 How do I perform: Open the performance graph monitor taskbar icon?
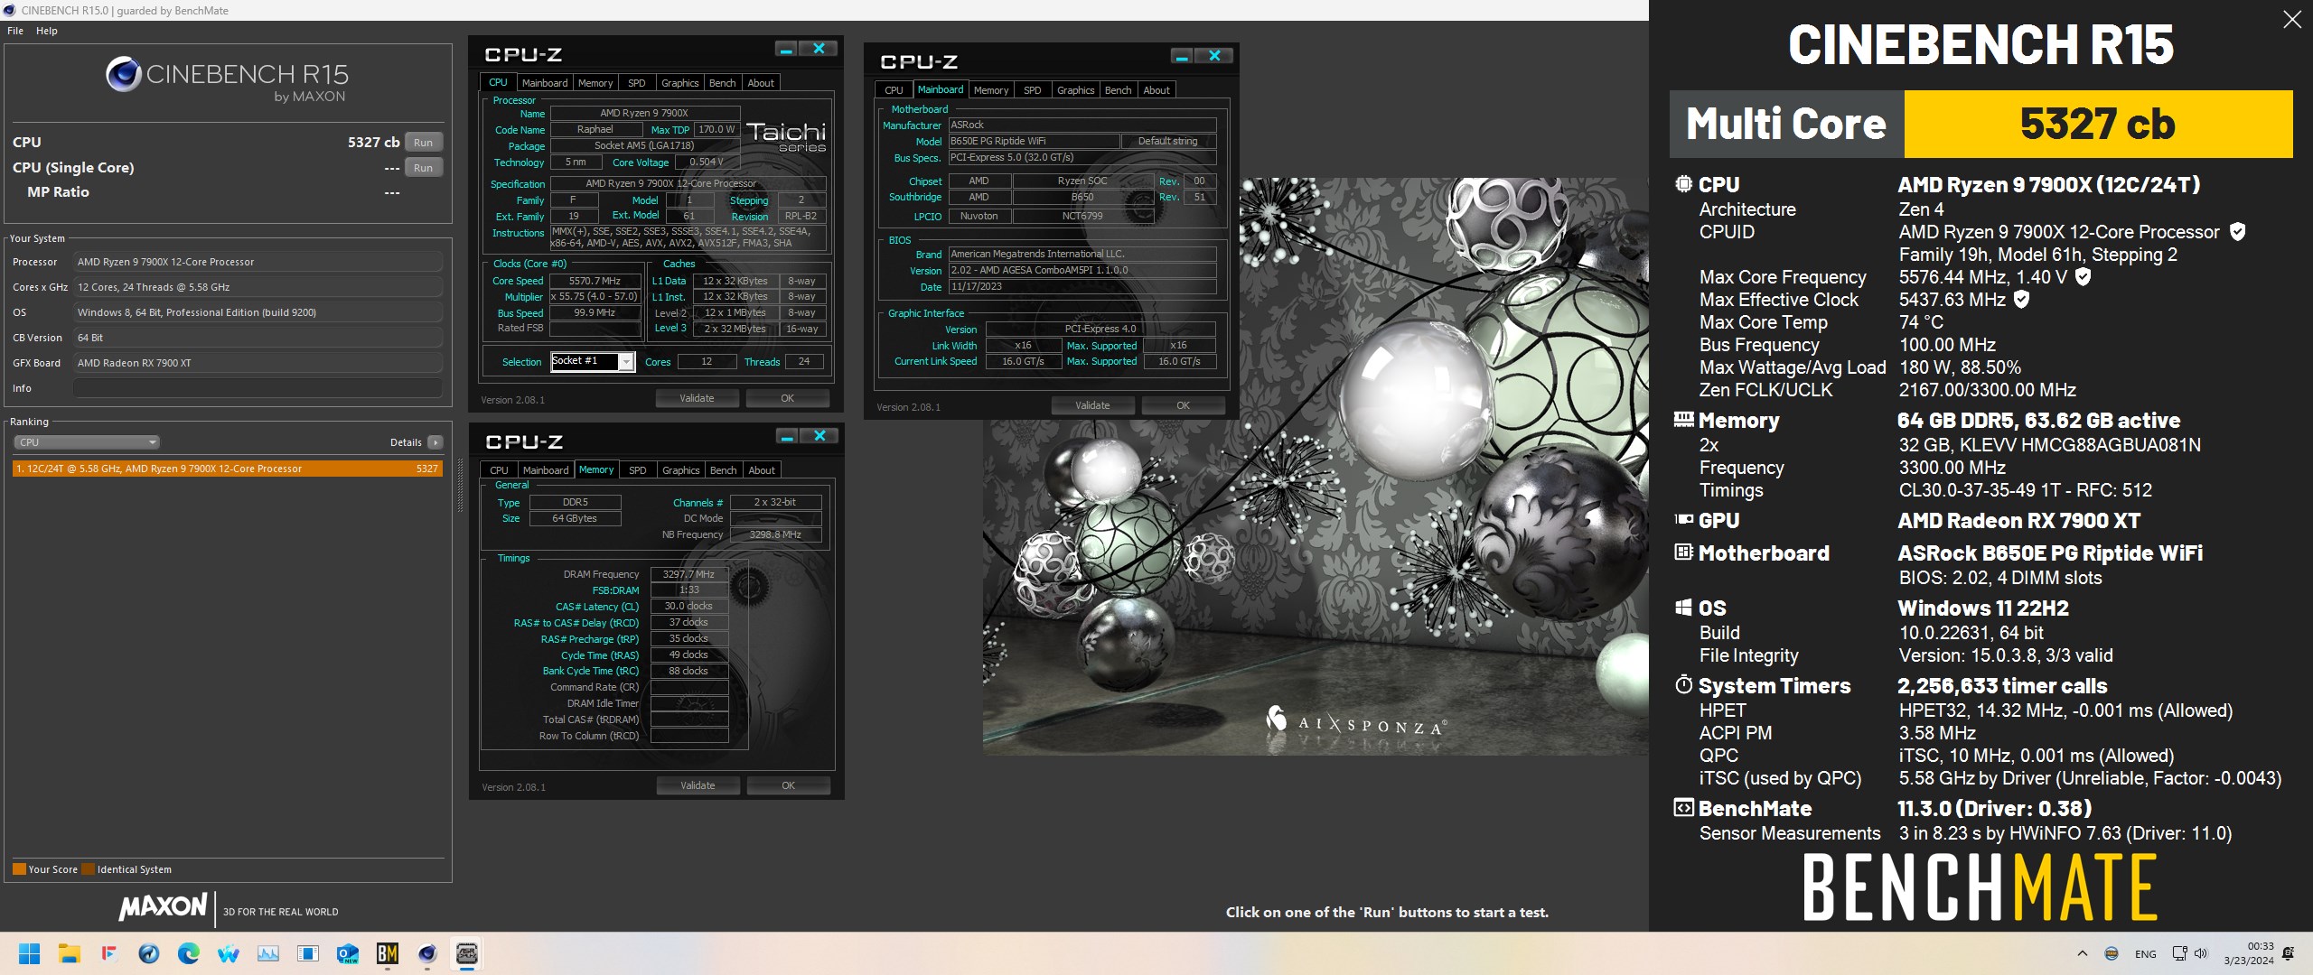[268, 953]
